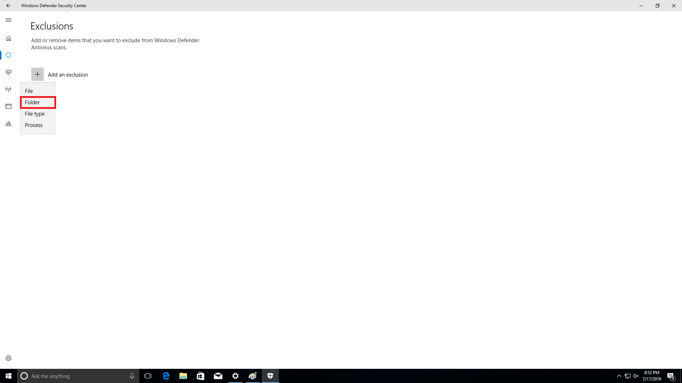
Task: Launch Microsoft Edge from taskbar
Action: coord(166,376)
